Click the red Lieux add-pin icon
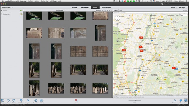Viewport: 189px width, 106px height. click(76, 100)
